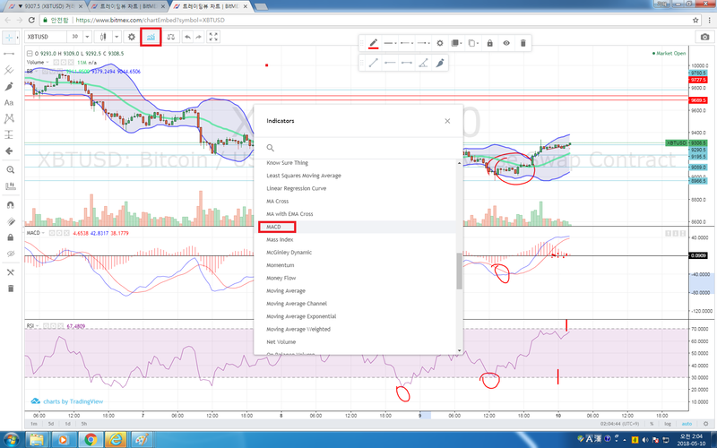Screen dimensions: 717x448
Task: Delete the selected drawing with trash icon
Action: [x=523, y=43]
